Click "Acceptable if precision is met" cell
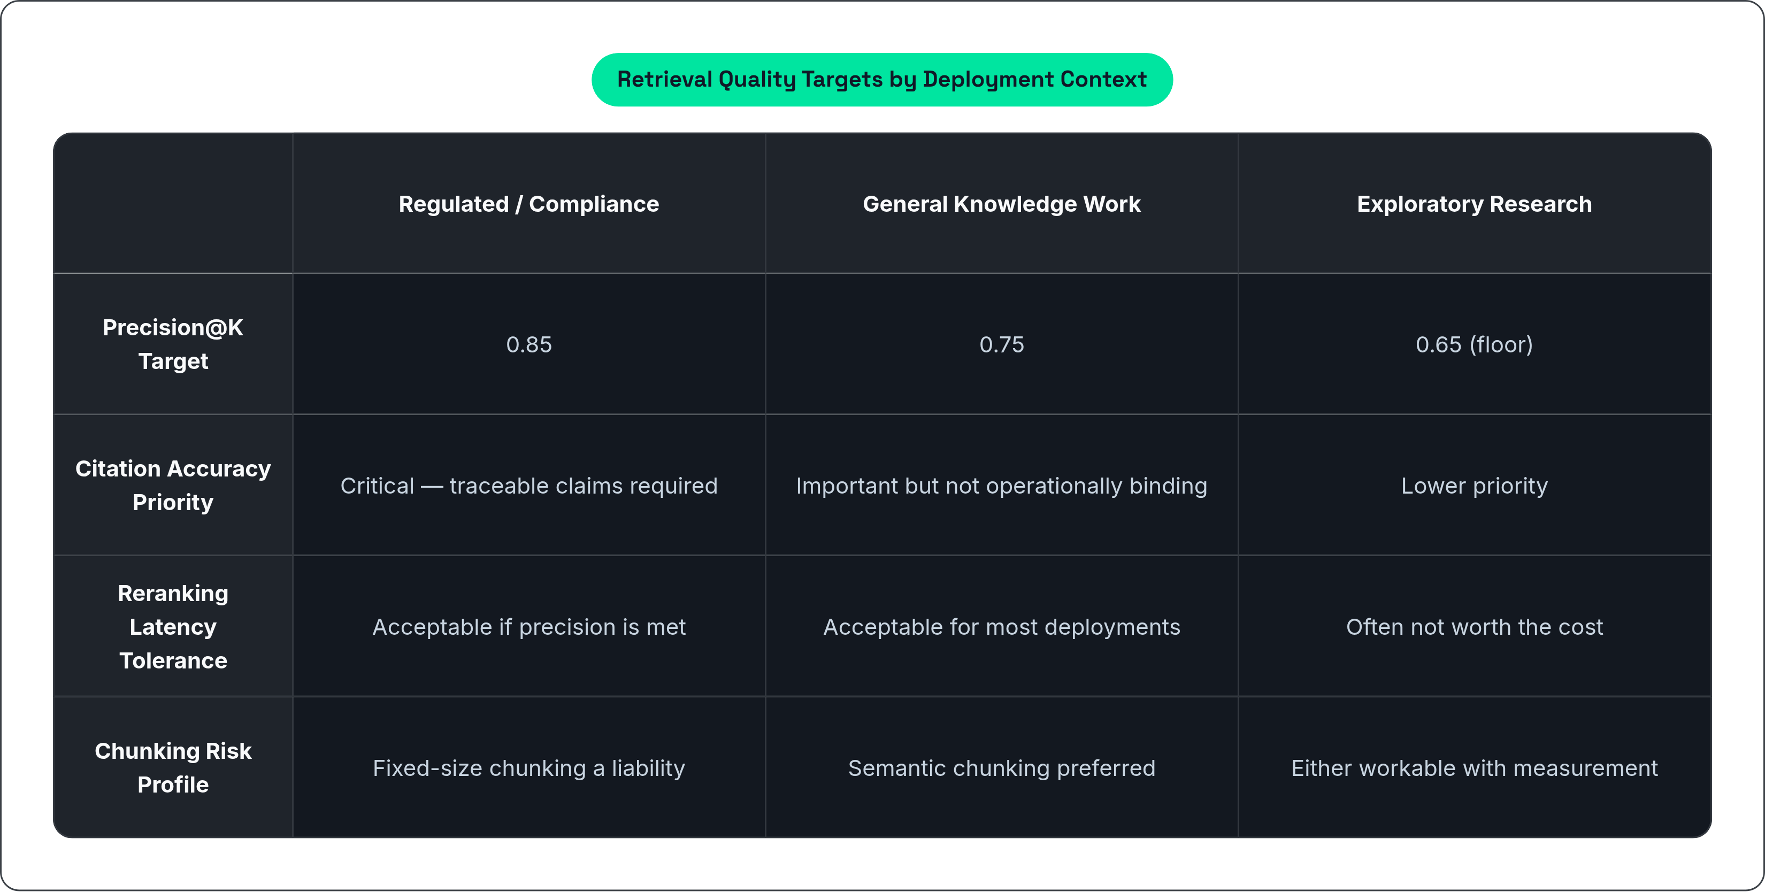1765x892 pixels. pos(528,626)
